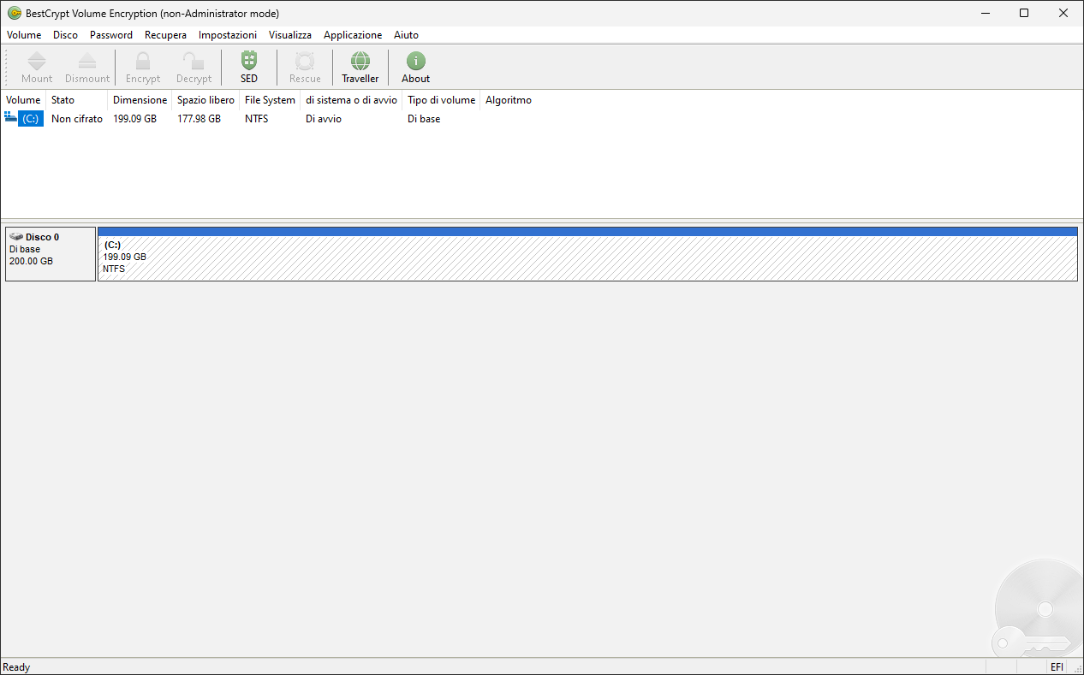Open the Recupera menu
The width and height of the screenshot is (1084, 675).
[165, 35]
